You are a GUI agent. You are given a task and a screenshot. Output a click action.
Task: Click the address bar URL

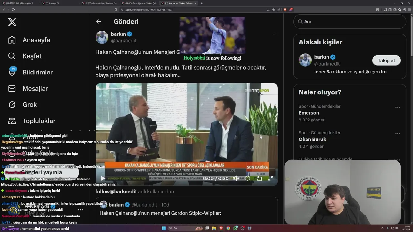pyautogui.click(x=149, y=10)
